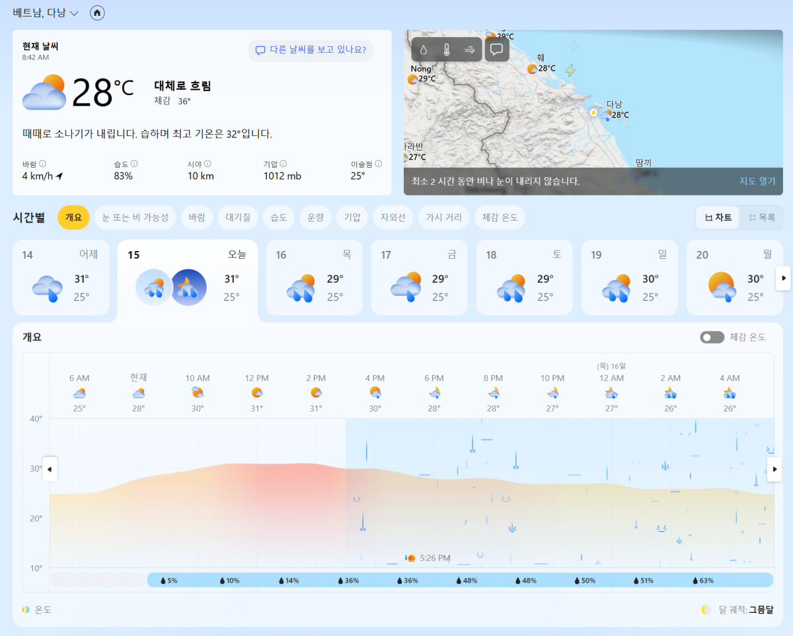This screenshot has width=793, height=636.
Task: Click 다른 날씨를 보고 있나요? button
Action: tap(311, 50)
